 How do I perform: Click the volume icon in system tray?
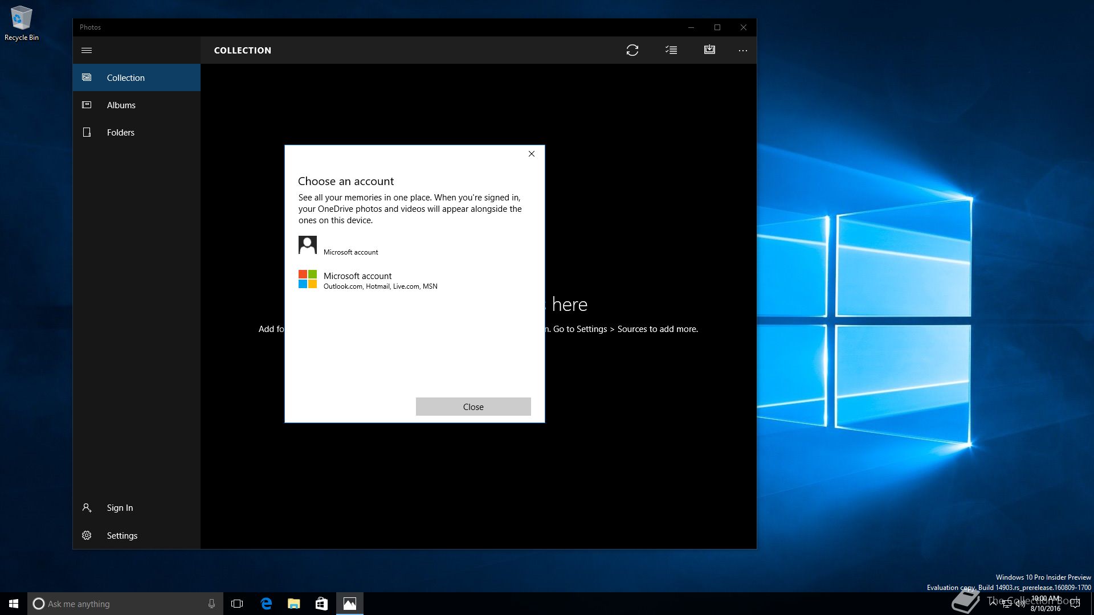click(x=1020, y=604)
